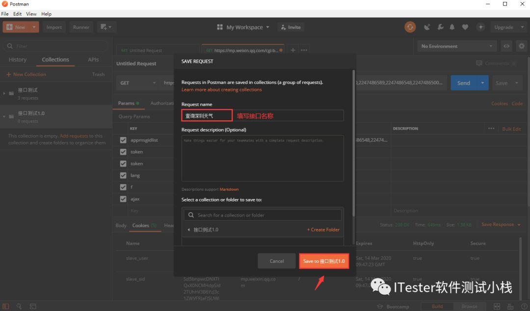Add a new request tab with plus icon

tap(292, 50)
